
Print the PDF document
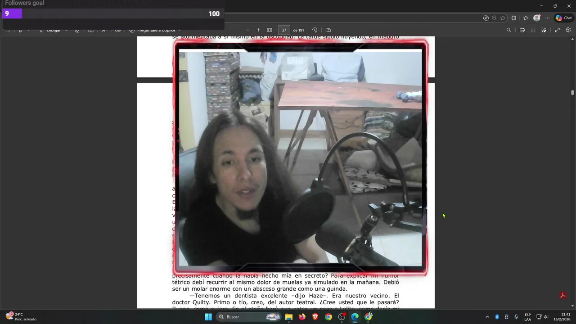point(522,30)
